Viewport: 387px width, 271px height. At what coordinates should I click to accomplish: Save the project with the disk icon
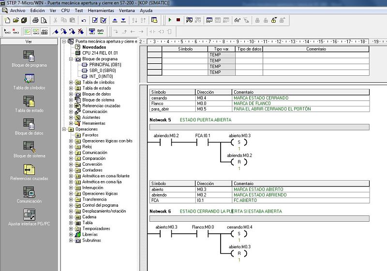pos(24,20)
